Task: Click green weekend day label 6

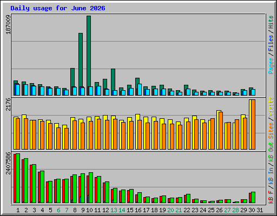Action: 58,210
